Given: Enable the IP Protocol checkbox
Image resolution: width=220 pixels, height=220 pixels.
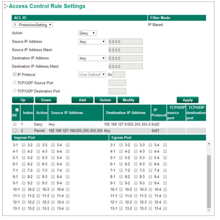Looking at the screenshot, I should [x=15, y=74].
